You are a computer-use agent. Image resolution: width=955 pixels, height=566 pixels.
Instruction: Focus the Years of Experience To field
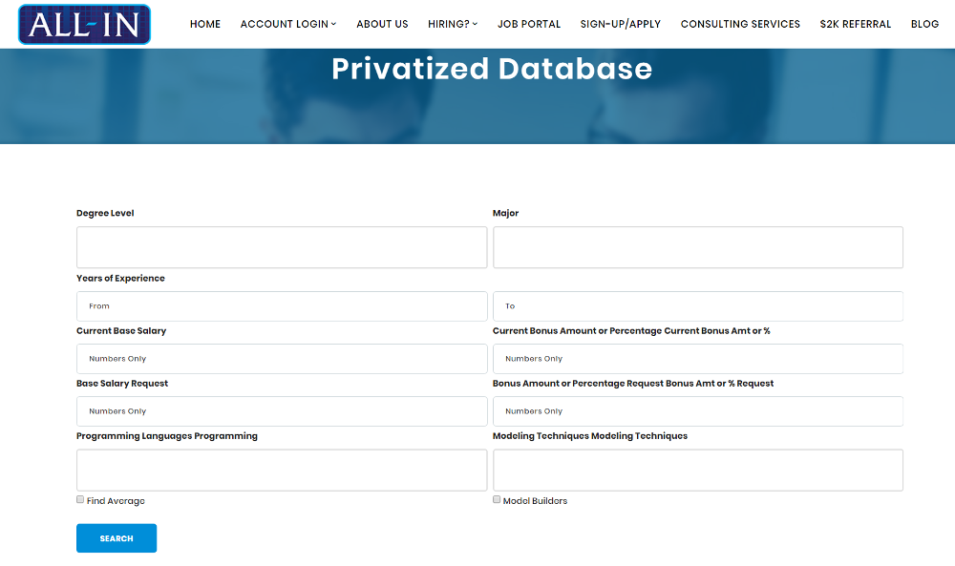[x=698, y=306]
